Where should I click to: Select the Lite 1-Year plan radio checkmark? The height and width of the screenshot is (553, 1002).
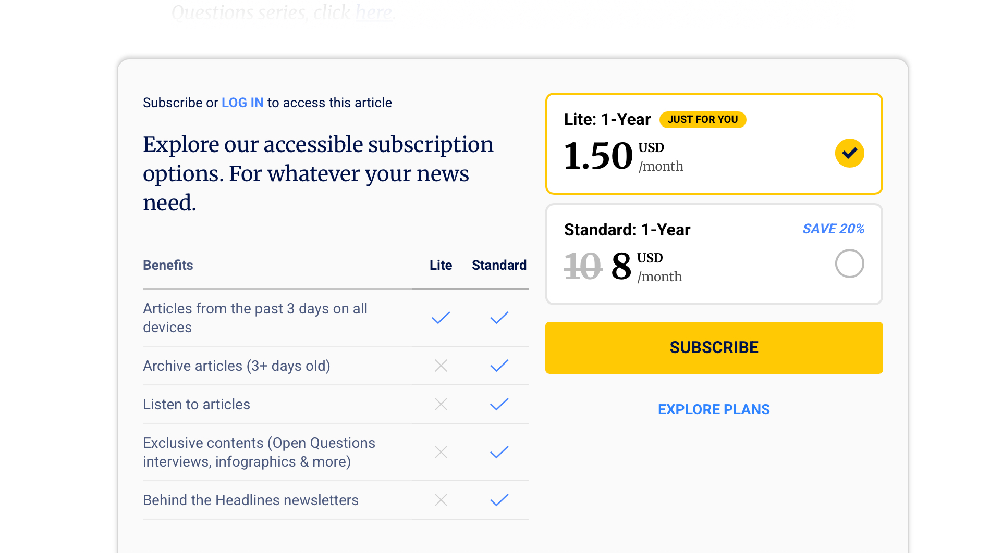tap(849, 153)
